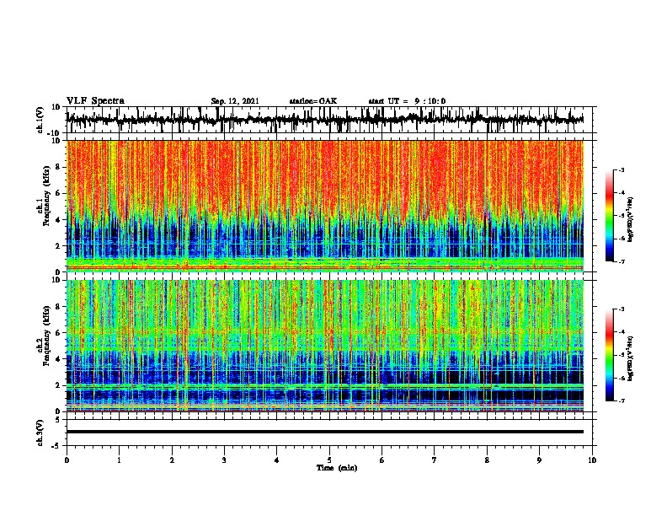Click the log(PSD) label beside ch.2 colorbar
Image resolution: width=667 pixels, height=516 pixels.
click(x=631, y=358)
